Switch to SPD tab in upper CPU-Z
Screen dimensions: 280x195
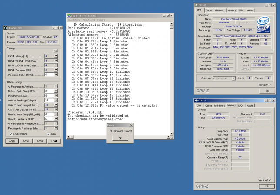pyautogui.click(x=240, y=10)
